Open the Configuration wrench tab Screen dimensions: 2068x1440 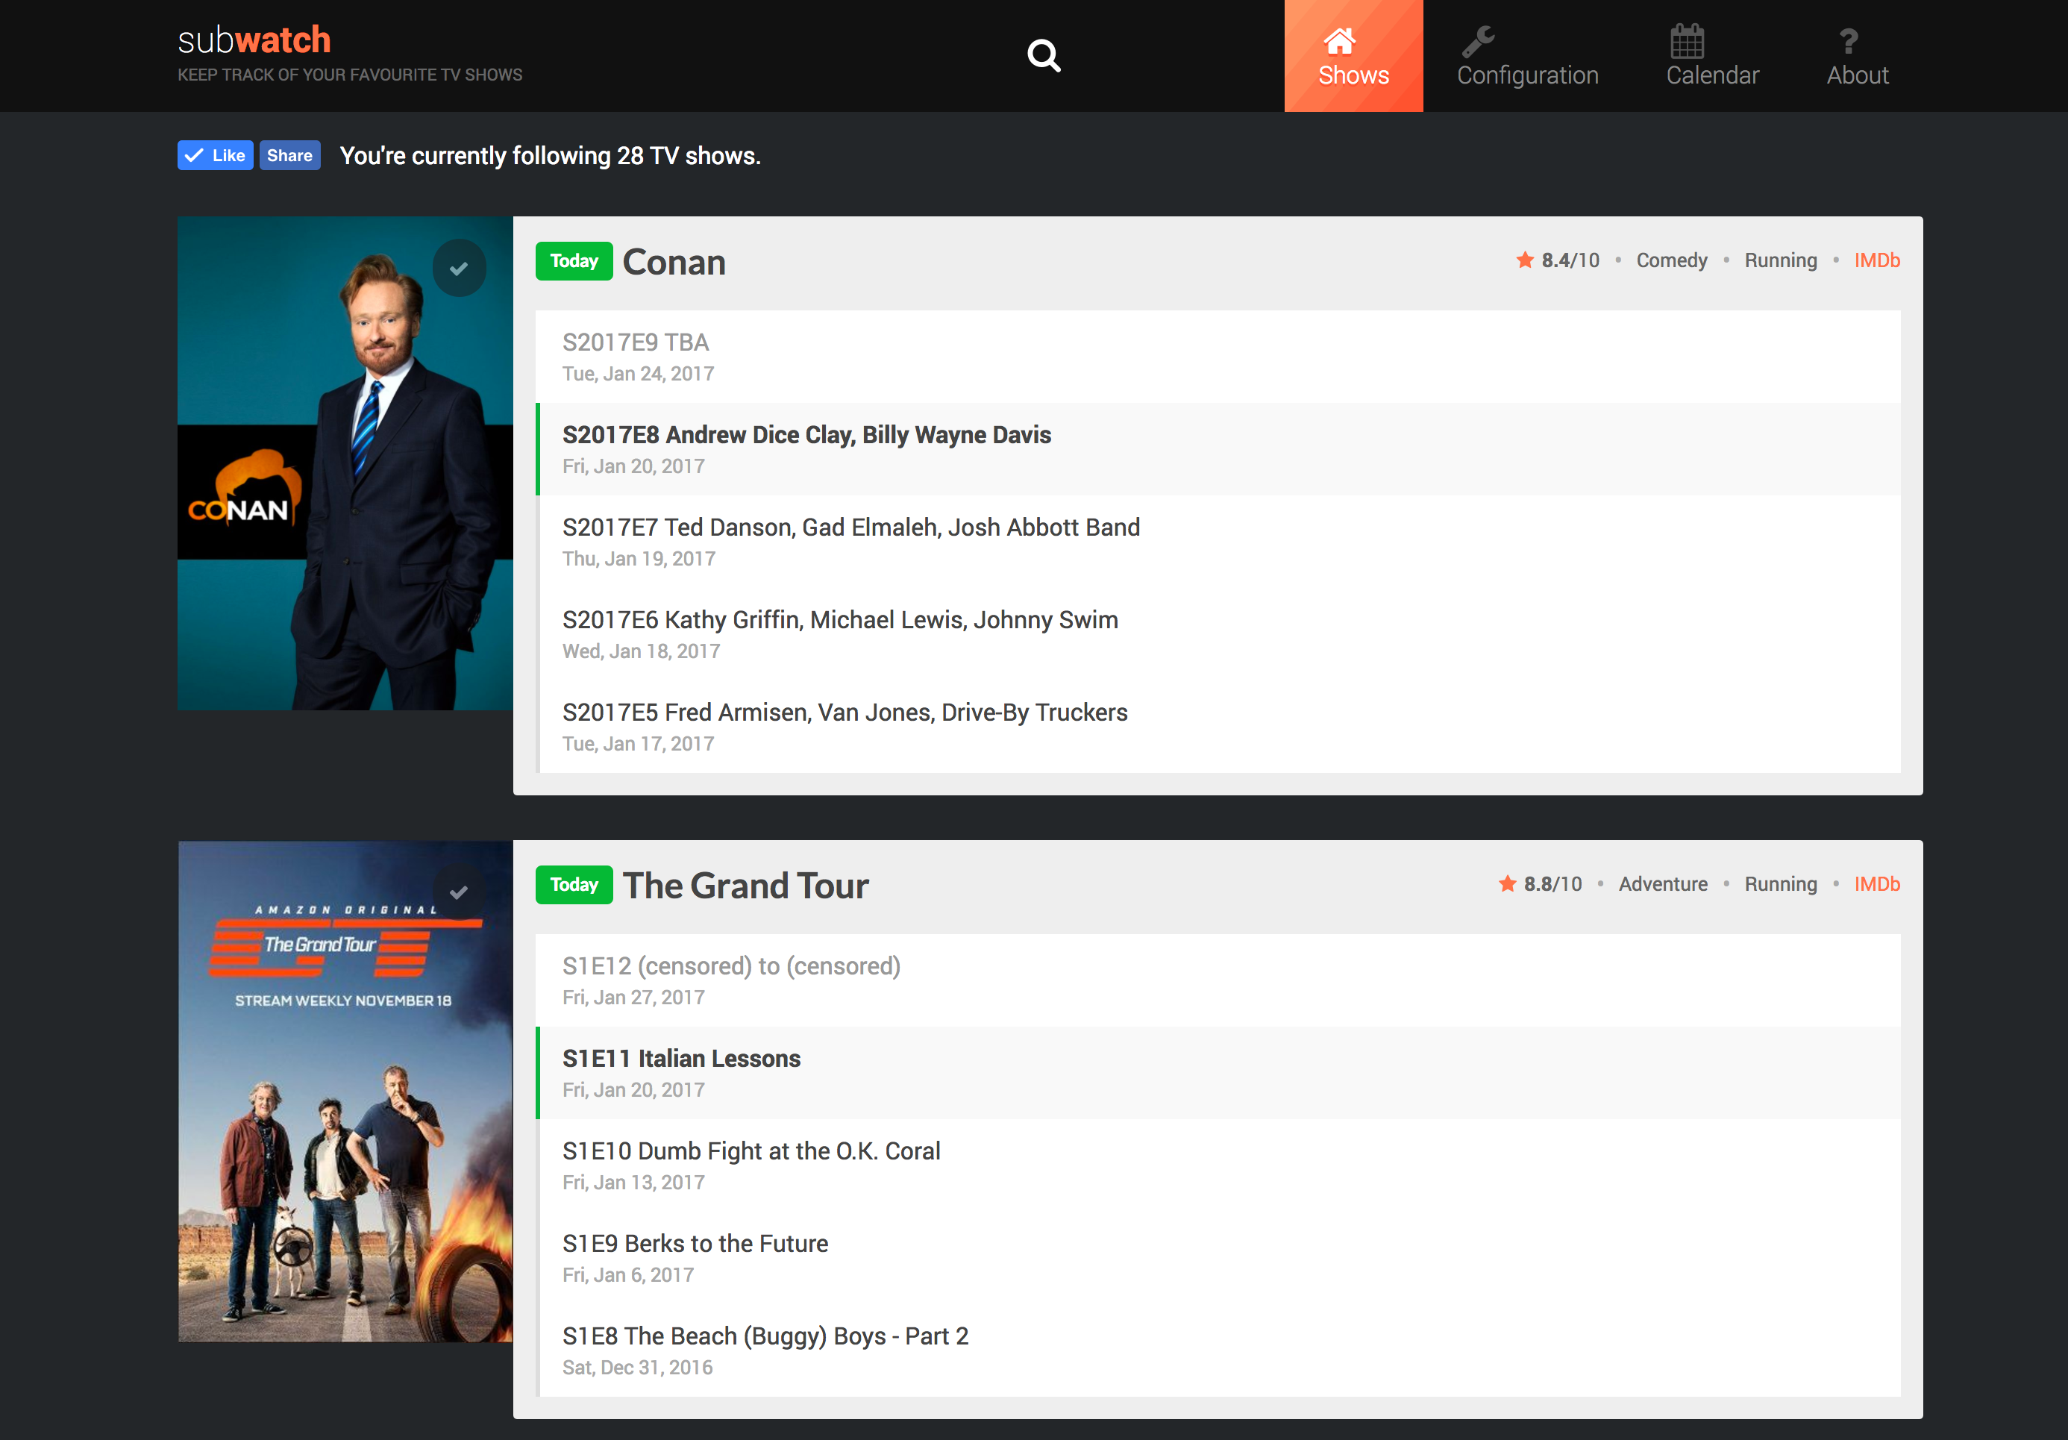point(1526,56)
